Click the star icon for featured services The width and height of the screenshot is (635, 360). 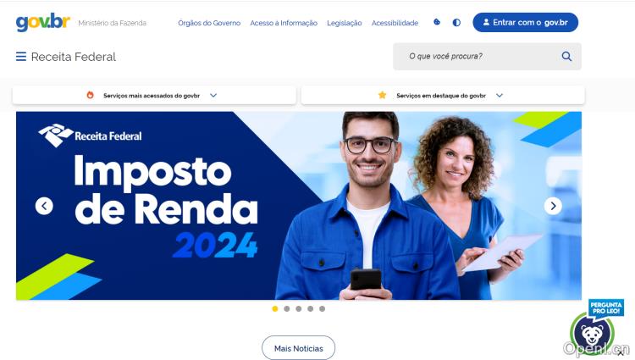click(382, 95)
